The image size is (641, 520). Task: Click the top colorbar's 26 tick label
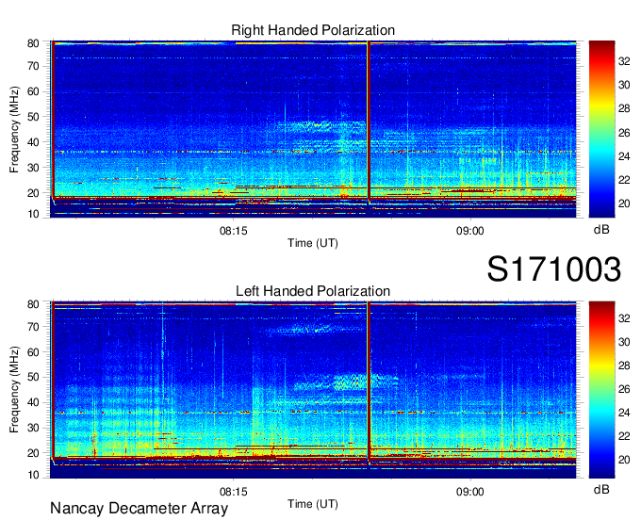tap(624, 133)
